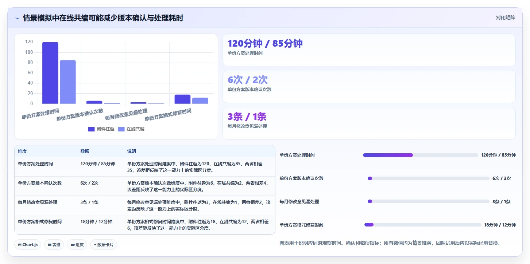The width and height of the screenshot is (530, 264).
Task: Click the progress label 每月修改意见漏处理
Action: pyautogui.click(x=299, y=202)
